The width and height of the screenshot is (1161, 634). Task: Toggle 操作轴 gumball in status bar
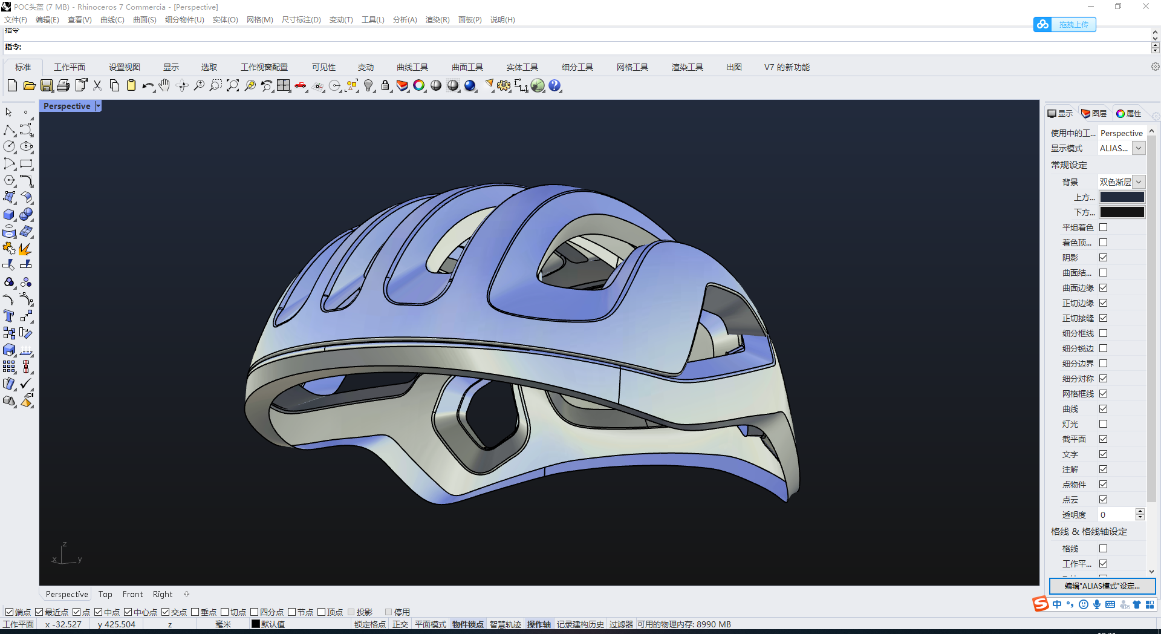pos(539,624)
